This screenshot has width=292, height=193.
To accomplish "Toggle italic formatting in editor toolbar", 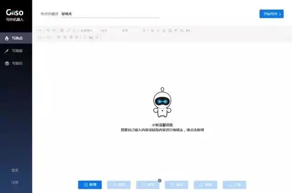I will coord(158,31).
